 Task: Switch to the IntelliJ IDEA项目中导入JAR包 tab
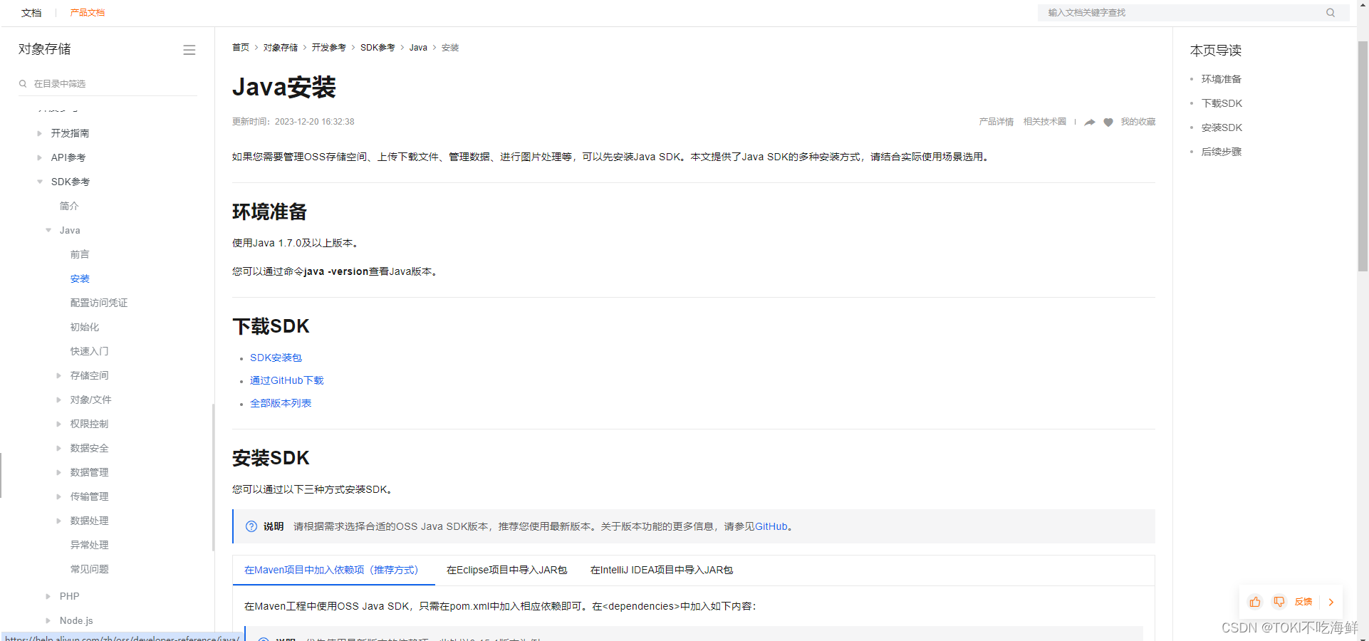click(x=662, y=570)
